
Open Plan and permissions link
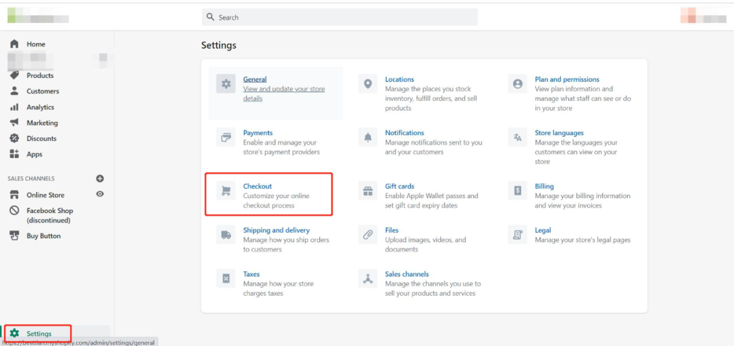click(x=567, y=79)
